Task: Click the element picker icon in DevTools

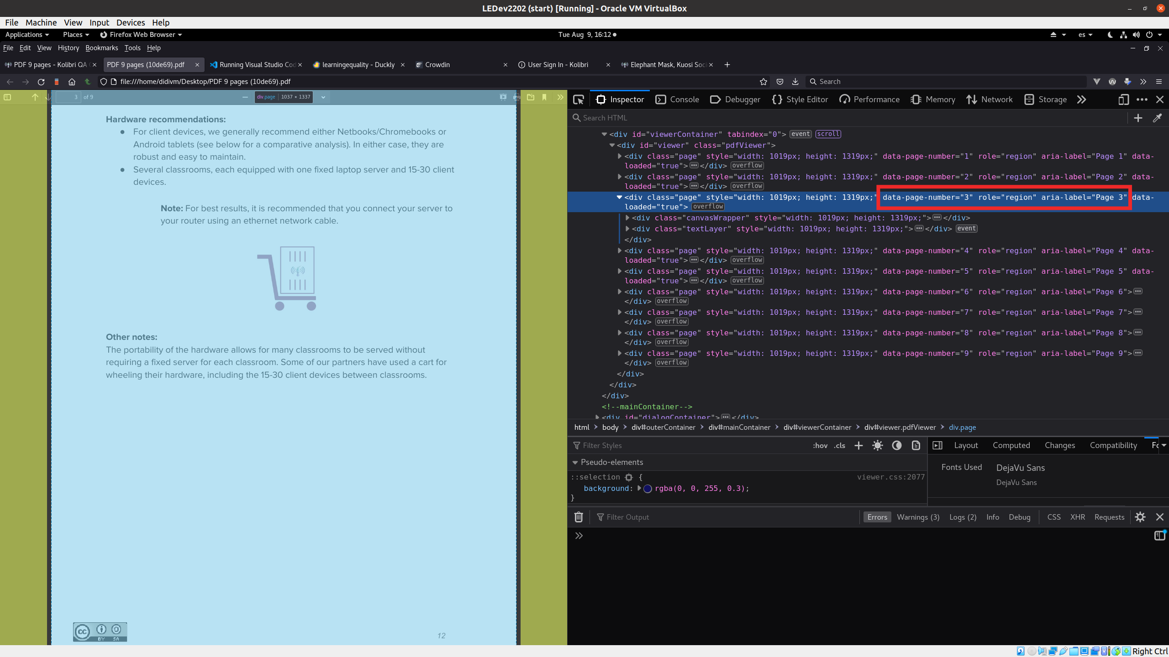Action: click(579, 99)
